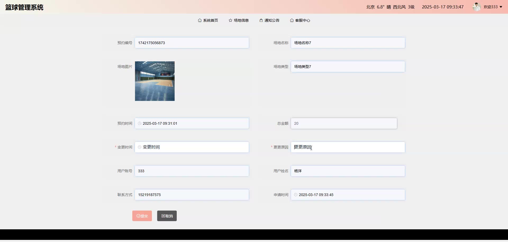The image size is (508, 242).
Task: Click the star icon beside 场地信息
Action: tap(230, 20)
